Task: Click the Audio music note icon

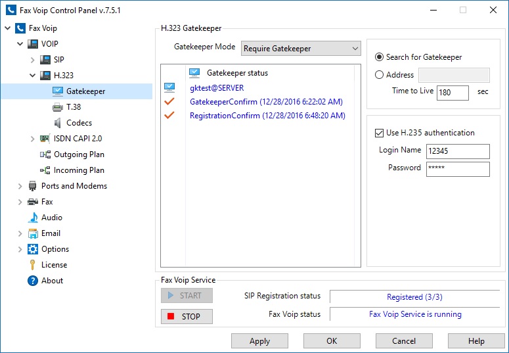Action: coord(33,218)
